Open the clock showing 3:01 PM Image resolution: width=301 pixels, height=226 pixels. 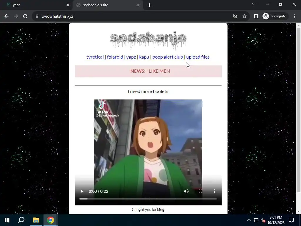[x=276, y=220]
